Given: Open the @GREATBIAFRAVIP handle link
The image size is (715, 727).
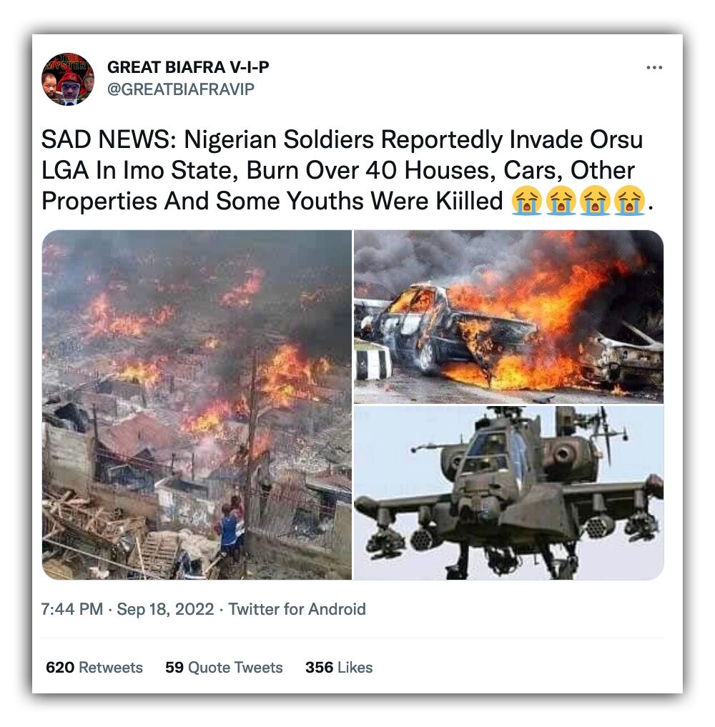Looking at the screenshot, I should [x=181, y=89].
